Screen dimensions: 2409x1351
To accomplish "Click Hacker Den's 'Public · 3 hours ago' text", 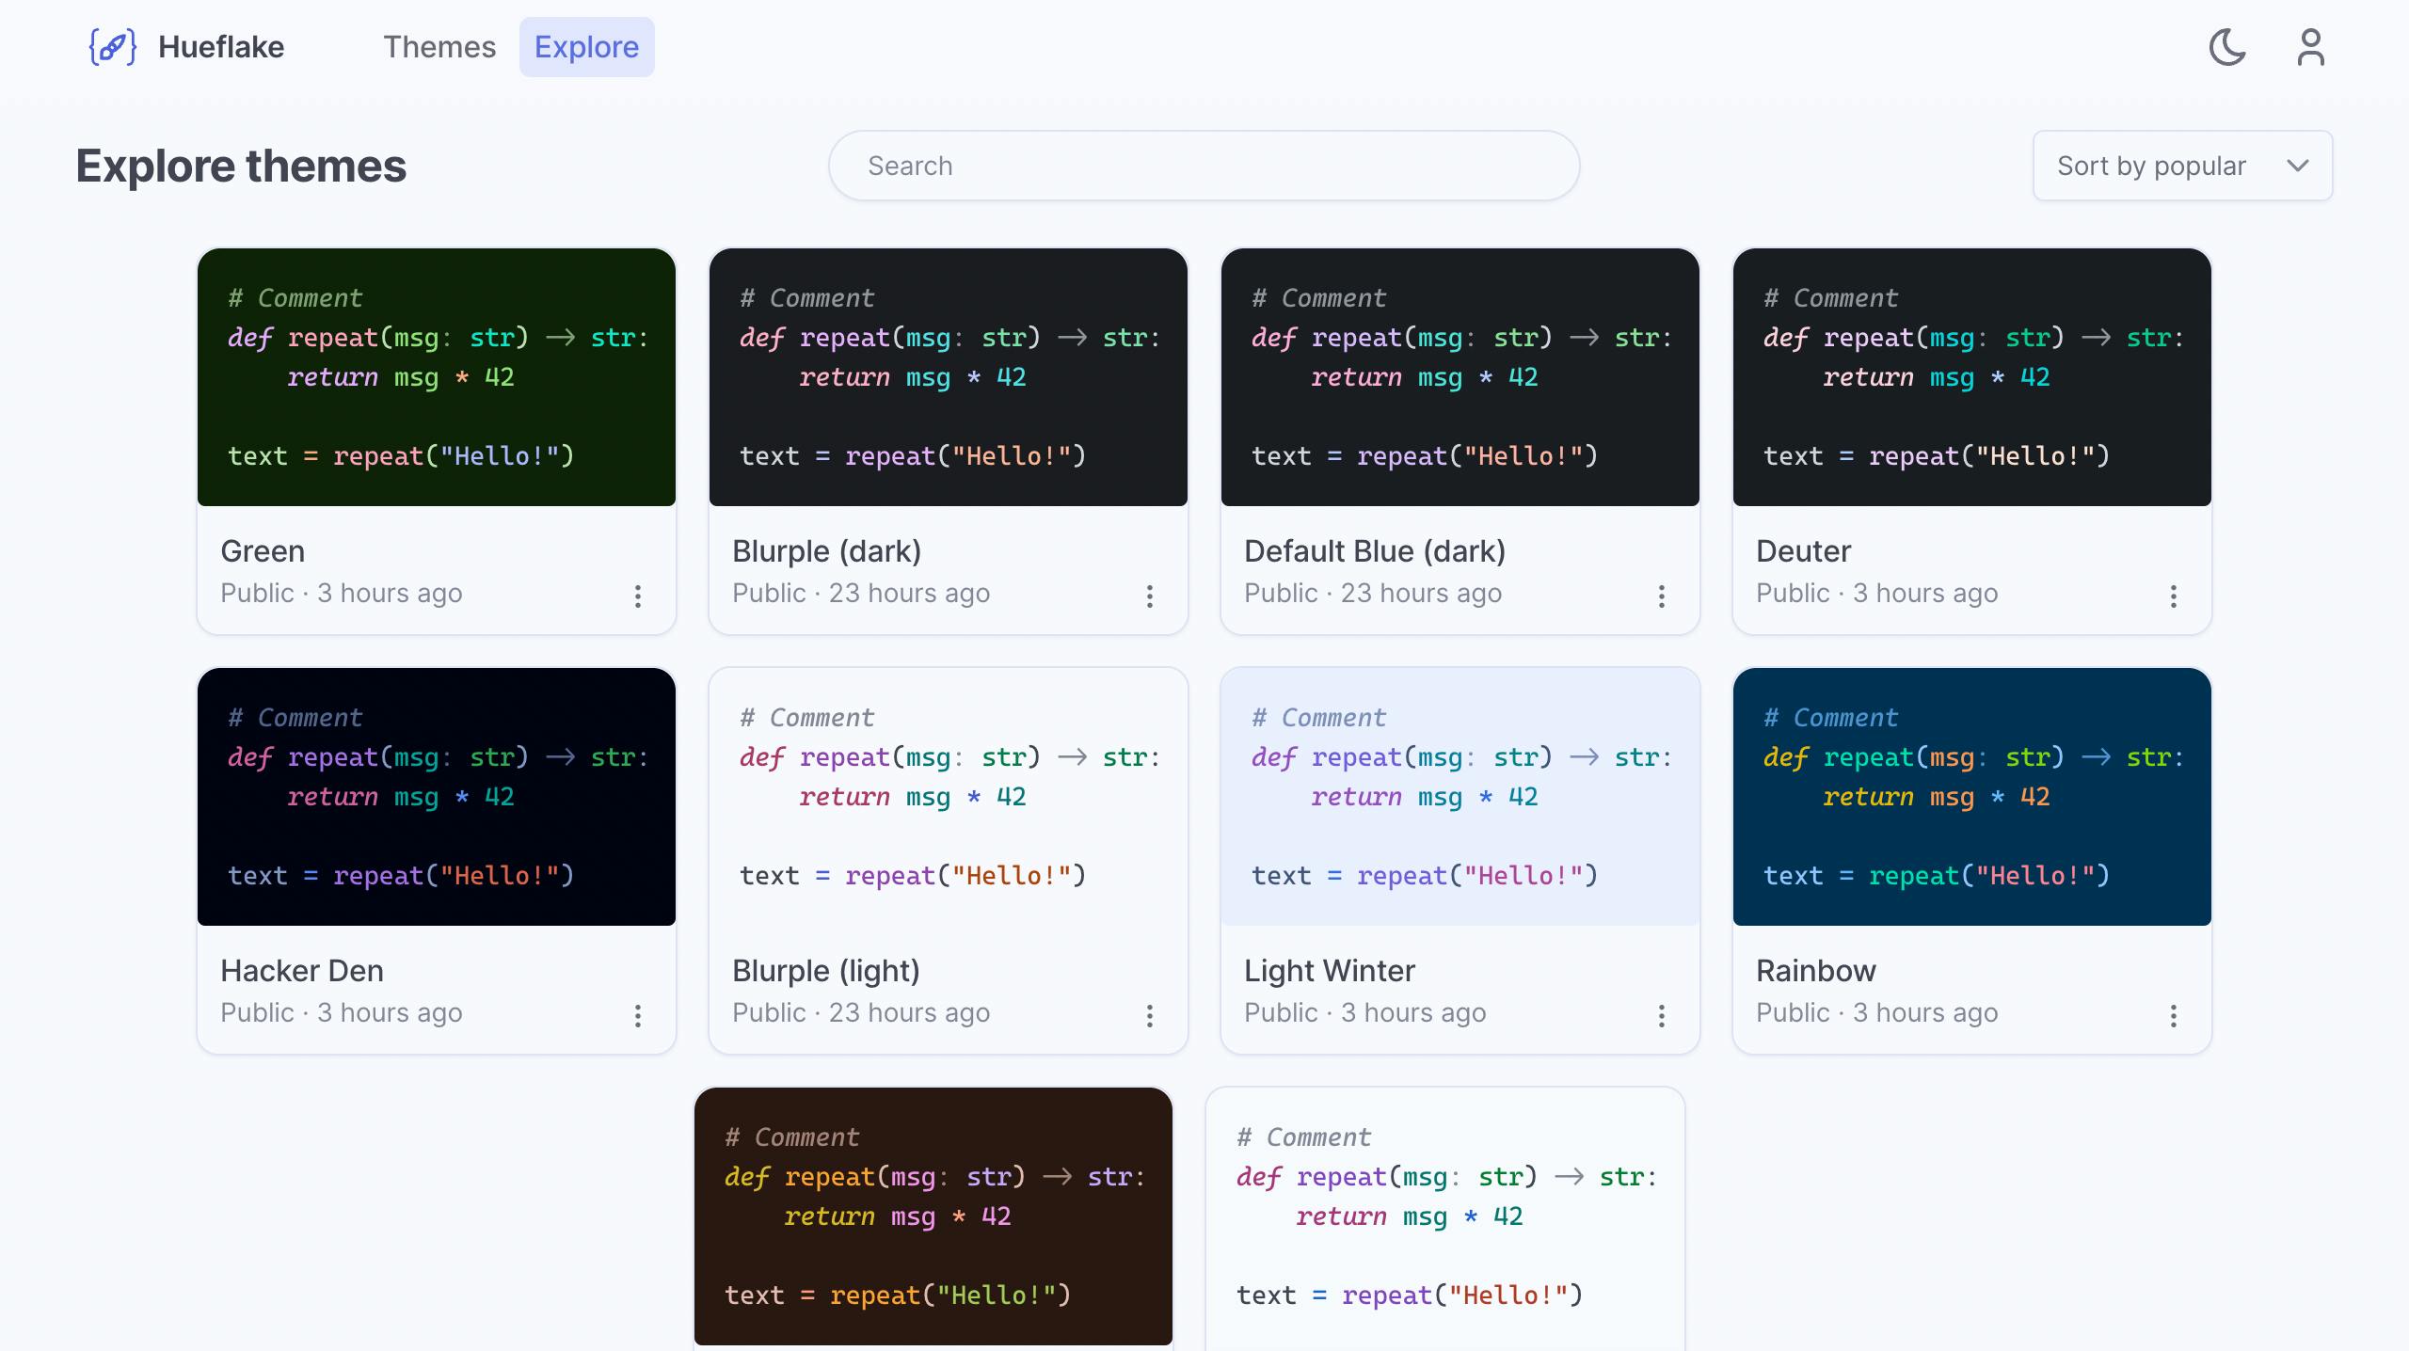I will [x=342, y=1012].
